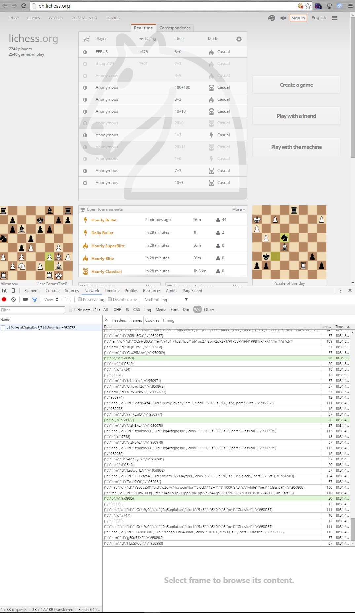Open the No throttling dropdown
Image resolution: width=355 pixels, height=613 pixels.
coord(166,299)
